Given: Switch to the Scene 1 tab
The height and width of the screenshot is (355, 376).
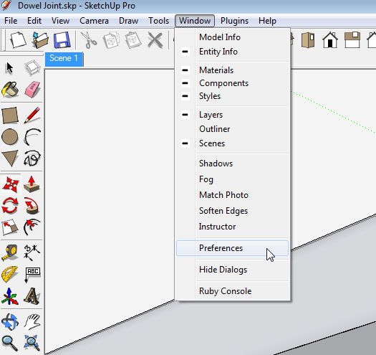Looking at the screenshot, I should pos(64,58).
